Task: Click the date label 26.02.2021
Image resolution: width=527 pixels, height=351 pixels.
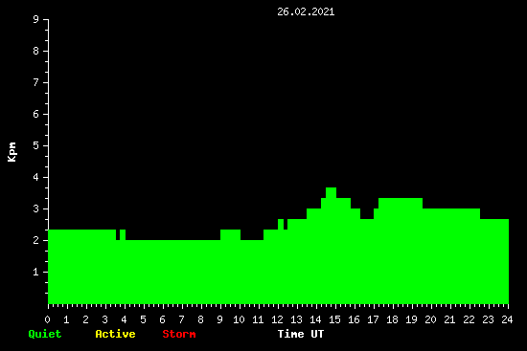Action: (x=306, y=11)
